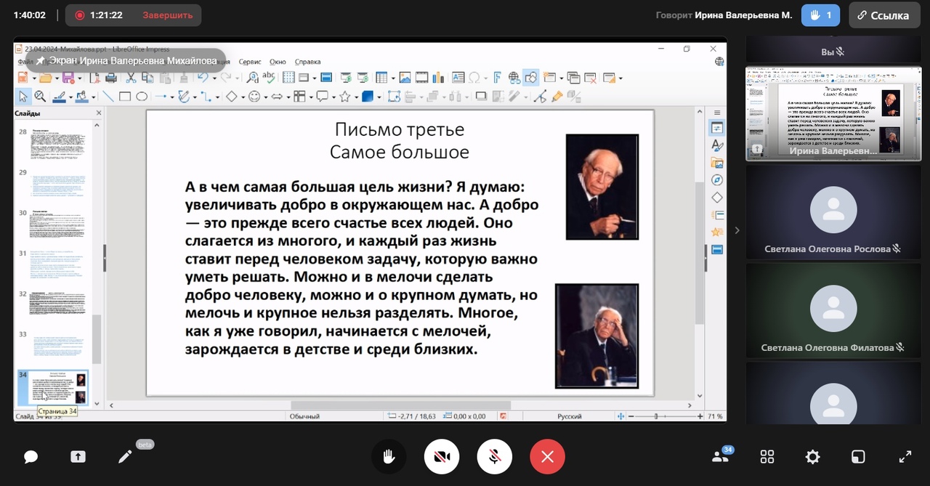Click the Save document icon
This screenshot has height=486, width=930.
(x=68, y=78)
